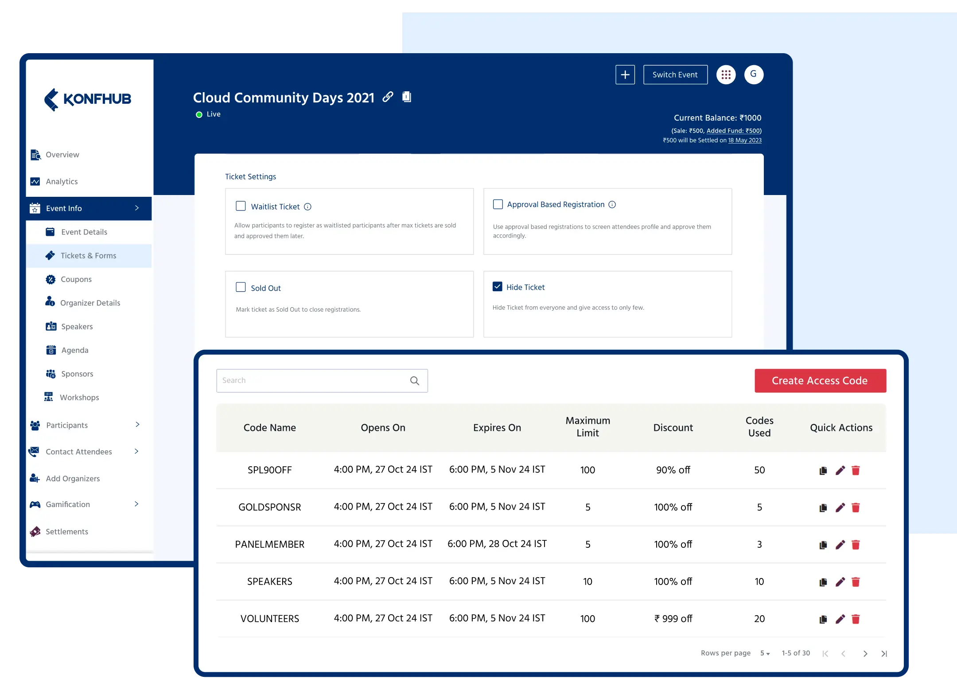Edit the SPL90OFF access code
This screenshot has width=957, height=695.
click(840, 470)
